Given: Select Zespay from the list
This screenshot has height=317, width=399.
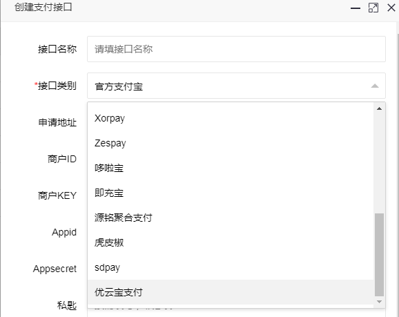Looking at the screenshot, I should point(231,143).
